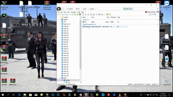
Task: Click the Windows Start button
Action: (2, 95)
